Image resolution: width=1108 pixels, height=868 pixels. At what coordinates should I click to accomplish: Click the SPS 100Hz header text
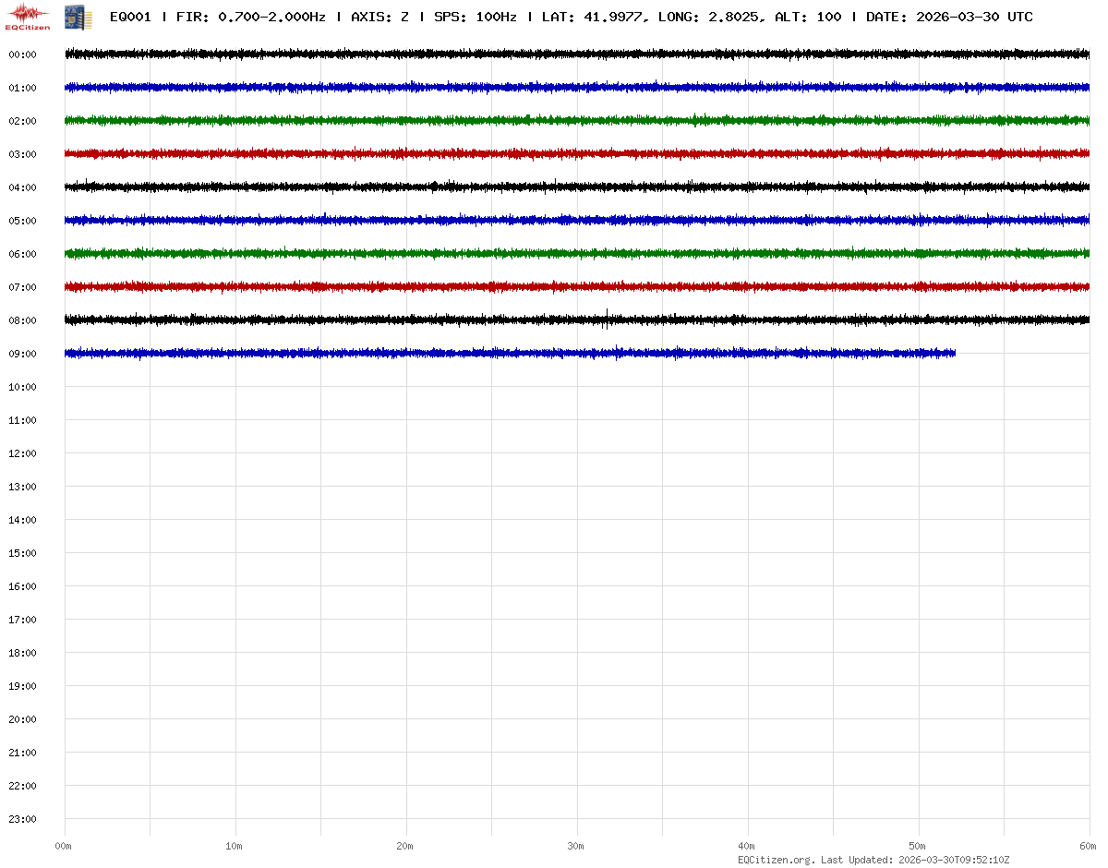(x=475, y=18)
